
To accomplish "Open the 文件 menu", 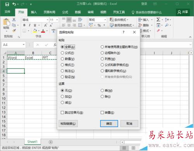I will point(7,12).
